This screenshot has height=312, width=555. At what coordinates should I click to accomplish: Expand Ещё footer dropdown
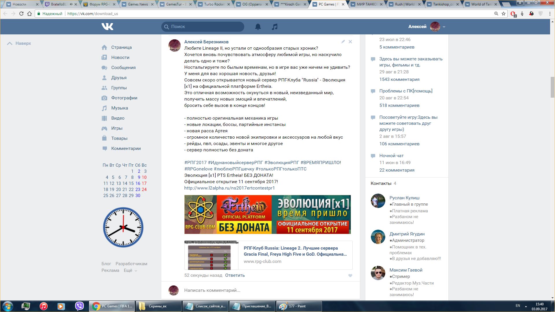click(x=130, y=270)
